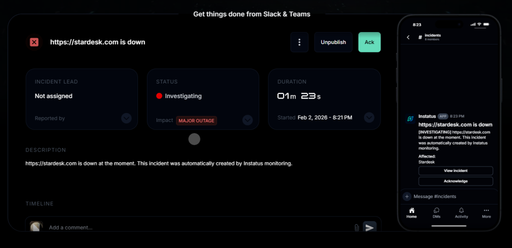The width and height of the screenshot is (512, 248).
Task: Click the Unpublish button
Action: coord(333,42)
